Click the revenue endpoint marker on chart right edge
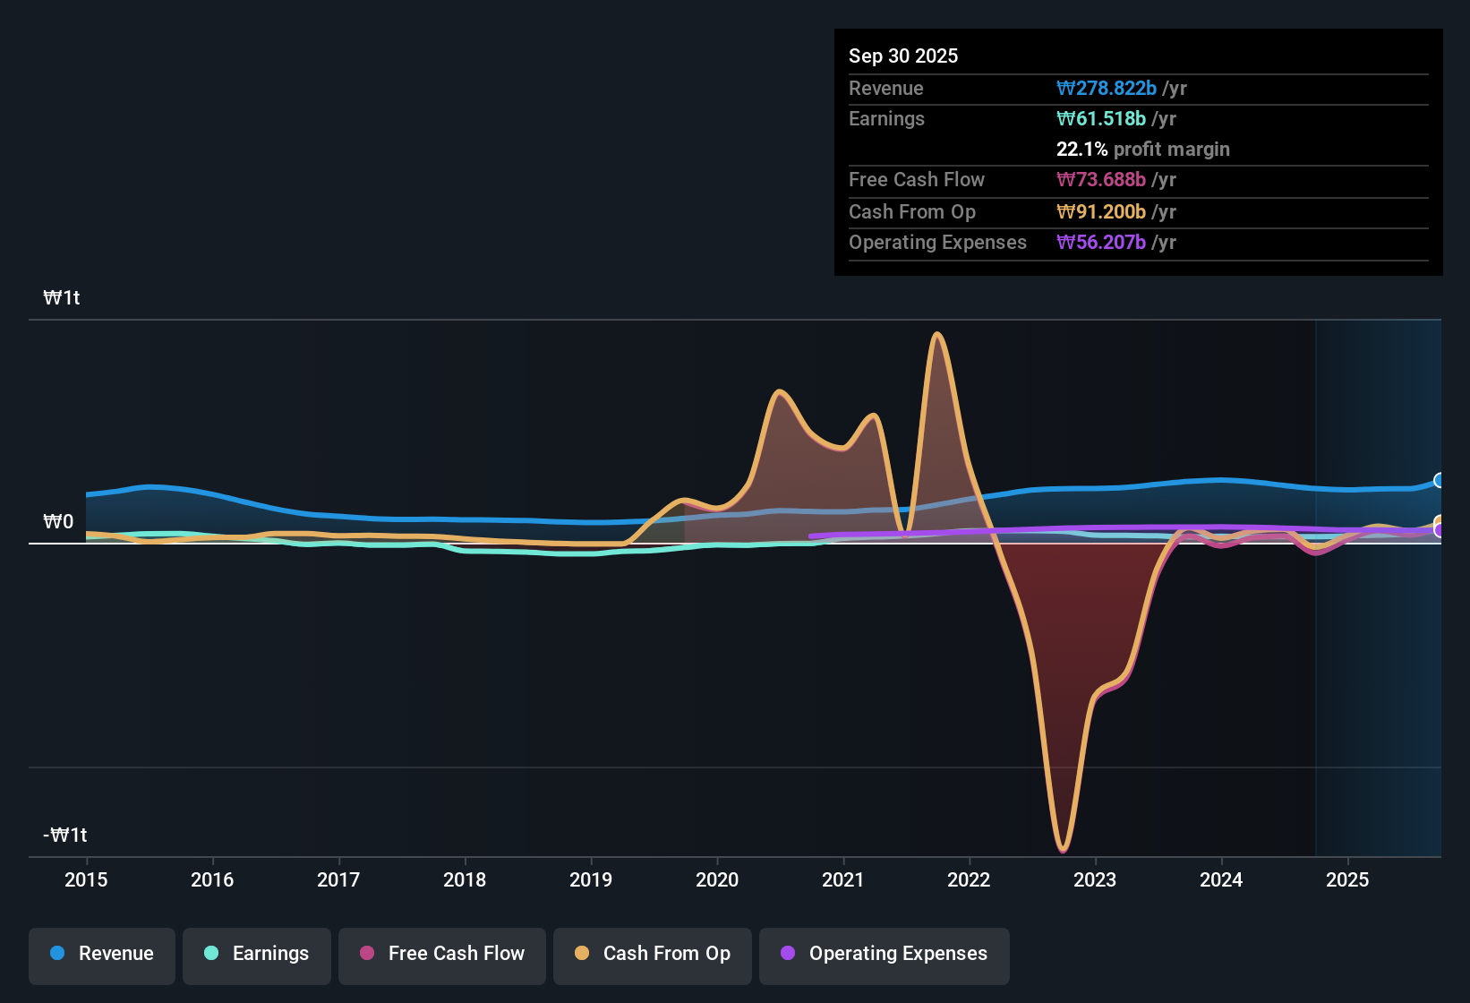The width and height of the screenshot is (1470, 1003). pyautogui.click(x=1440, y=481)
